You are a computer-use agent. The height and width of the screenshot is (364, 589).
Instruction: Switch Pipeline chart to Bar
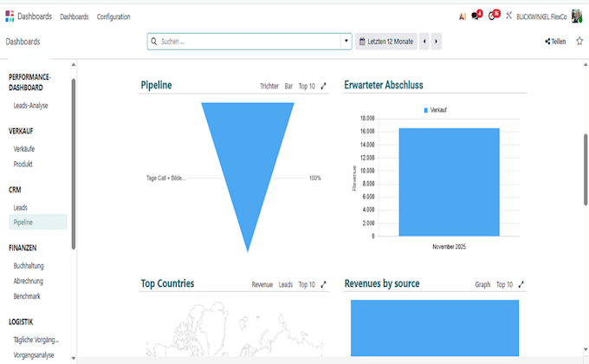[288, 86]
